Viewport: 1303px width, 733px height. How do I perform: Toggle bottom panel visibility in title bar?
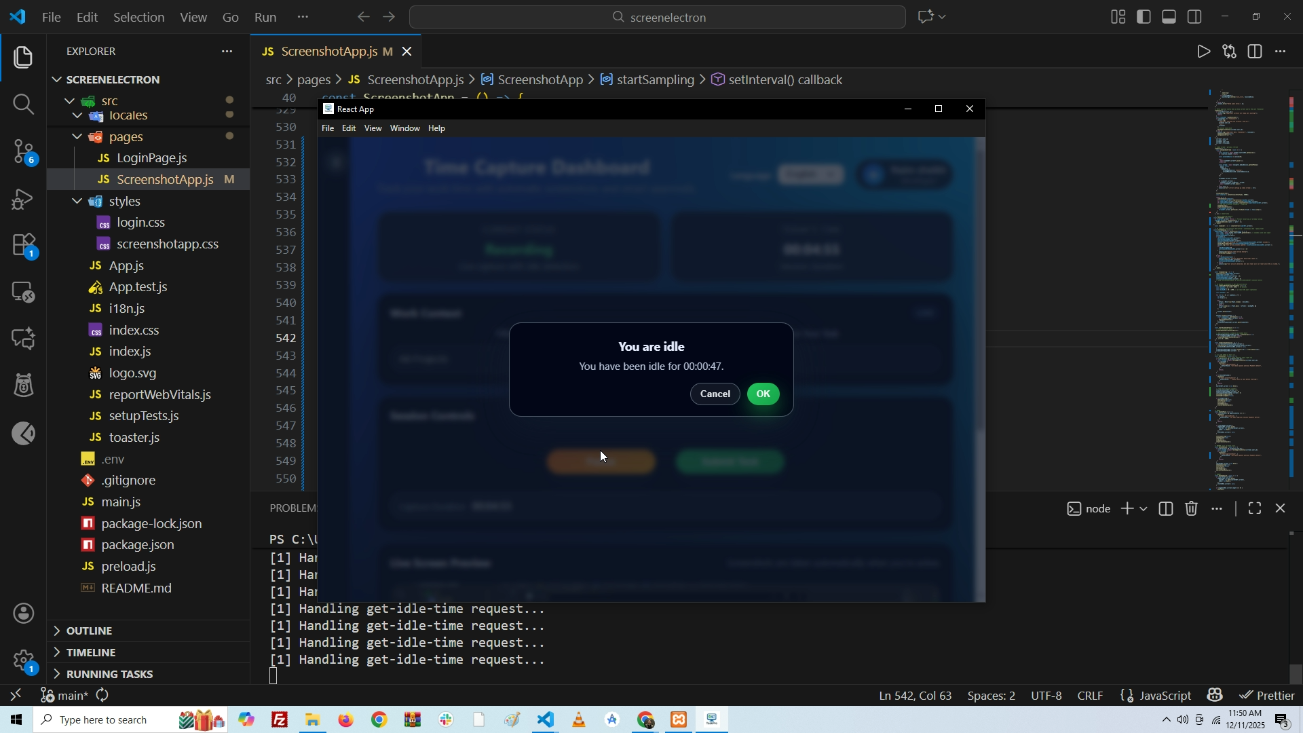pyautogui.click(x=1169, y=17)
